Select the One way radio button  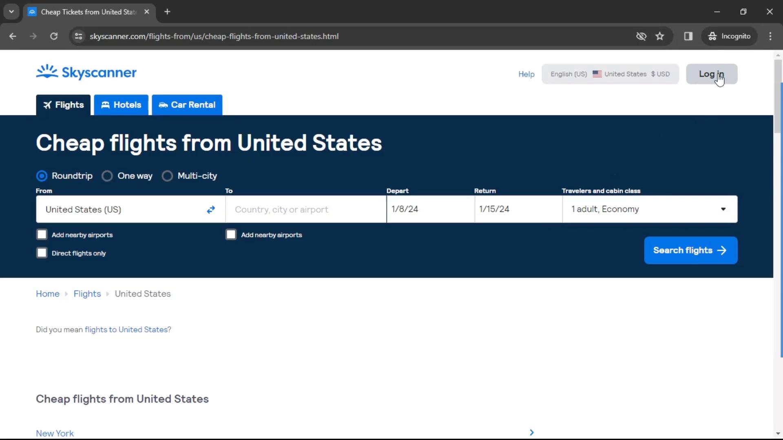[107, 176]
